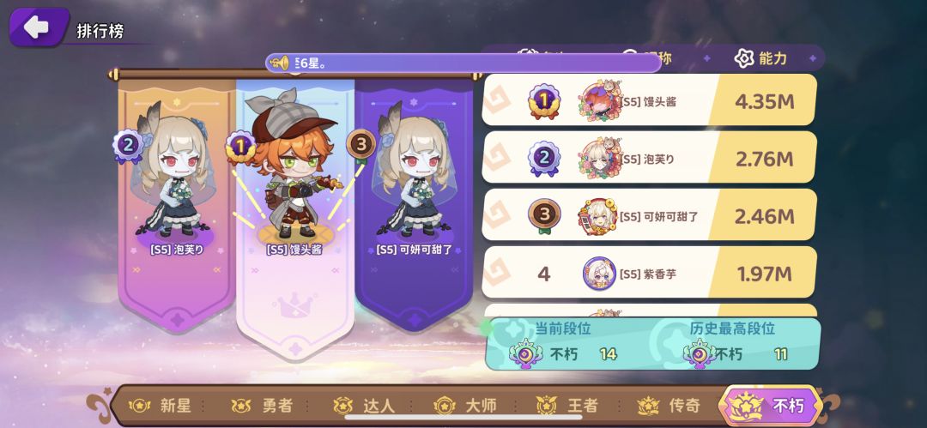Open avatar of rank 3 player 可妍可甜了
The width and height of the screenshot is (927, 428).
click(598, 217)
